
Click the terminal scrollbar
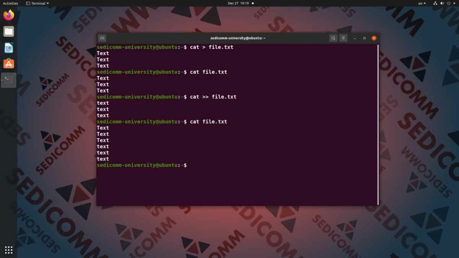[x=378, y=125]
